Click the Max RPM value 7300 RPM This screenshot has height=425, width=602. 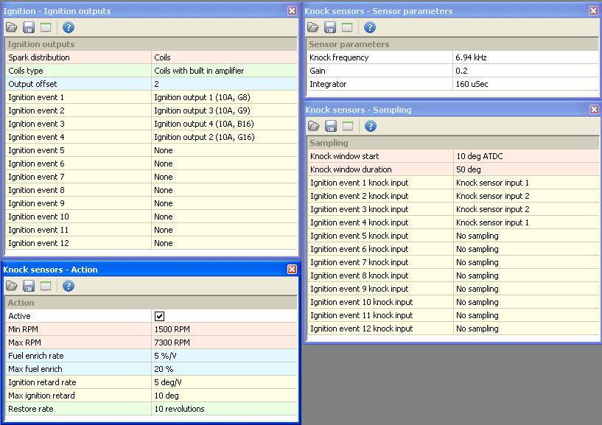[x=224, y=343]
